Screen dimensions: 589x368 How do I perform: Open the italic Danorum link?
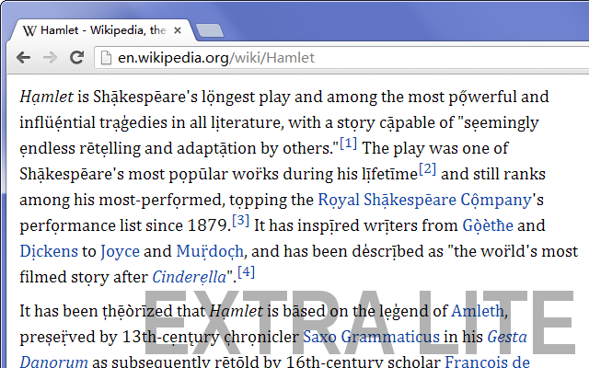pyautogui.click(x=53, y=362)
